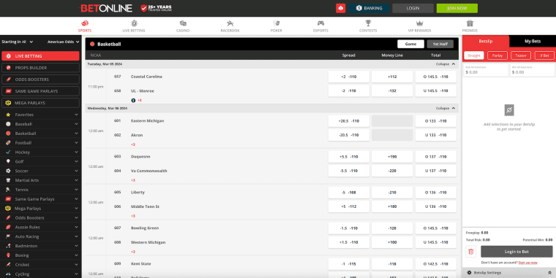Expand Favorites in the sidebar
The width and height of the screenshot is (556, 278).
click(x=76, y=115)
